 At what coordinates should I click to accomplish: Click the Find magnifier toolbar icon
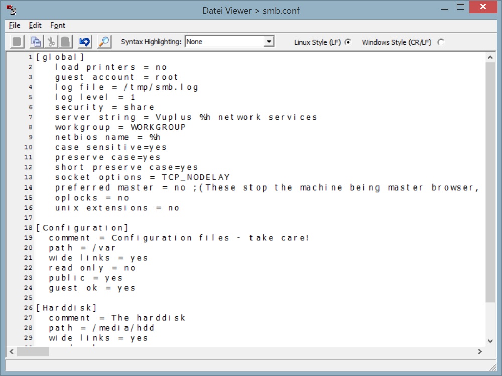click(x=104, y=42)
